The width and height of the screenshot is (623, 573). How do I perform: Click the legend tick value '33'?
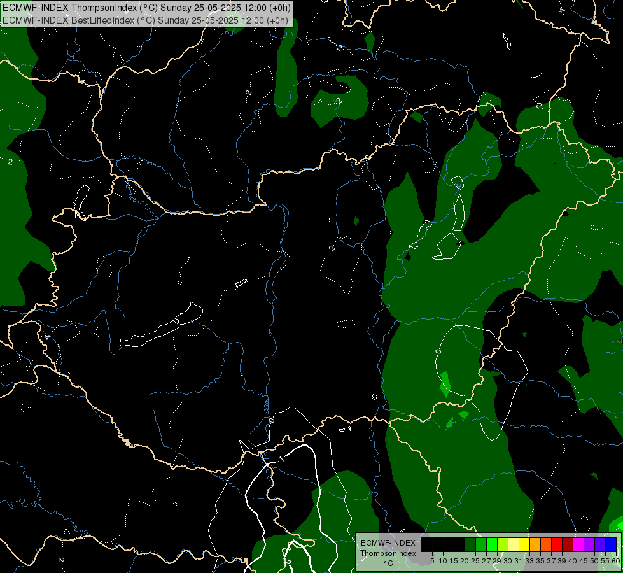coord(529,561)
